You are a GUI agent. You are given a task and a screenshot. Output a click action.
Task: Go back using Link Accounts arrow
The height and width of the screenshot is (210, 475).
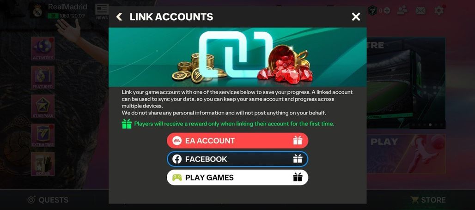119,17
